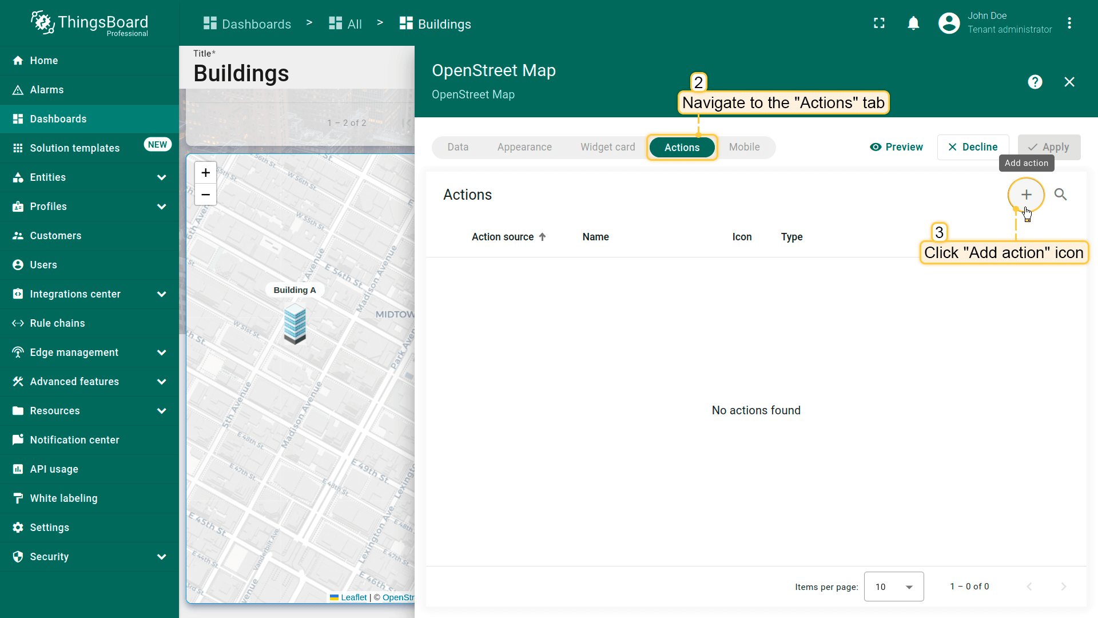This screenshot has width=1098, height=618.
Task: Click the Buildings dashboard title field
Action: coord(241,73)
